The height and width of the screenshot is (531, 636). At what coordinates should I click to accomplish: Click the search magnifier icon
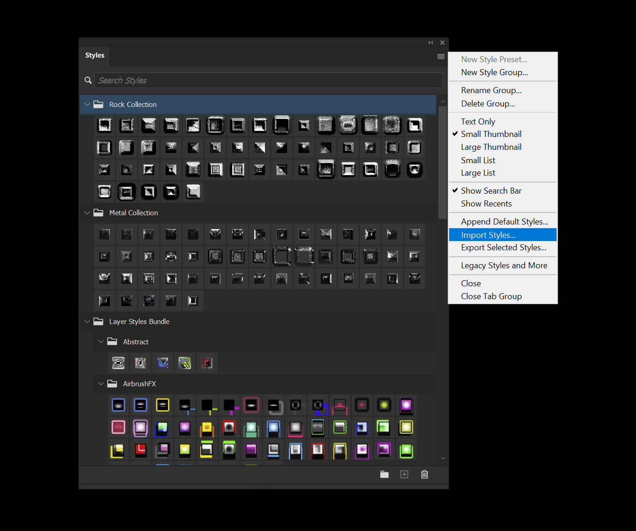[x=88, y=80]
